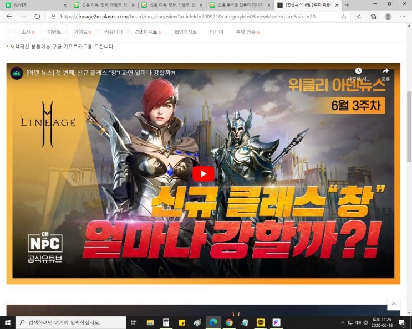This screenshot has height=329, width=412.
Task: Open the NPC channel avatar on video
Action: tap(17, 73)
